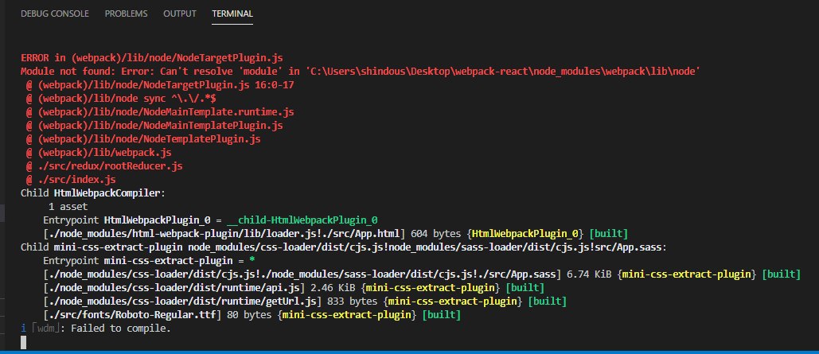The height and width of the screenshot is (354, 819).
Task: Open the NodeMainTemplate.runtime.js path
Action: (x=167, y=112)
